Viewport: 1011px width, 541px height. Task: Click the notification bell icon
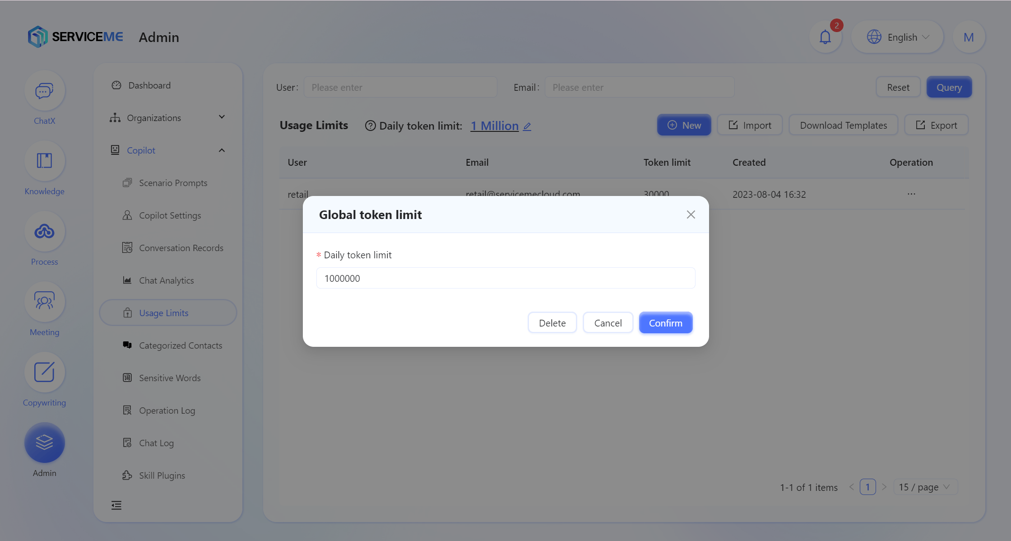(825, 37)
